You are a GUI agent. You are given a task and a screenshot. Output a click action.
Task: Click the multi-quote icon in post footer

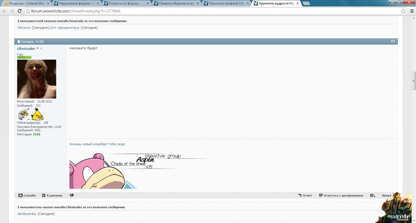coord(373,195)
